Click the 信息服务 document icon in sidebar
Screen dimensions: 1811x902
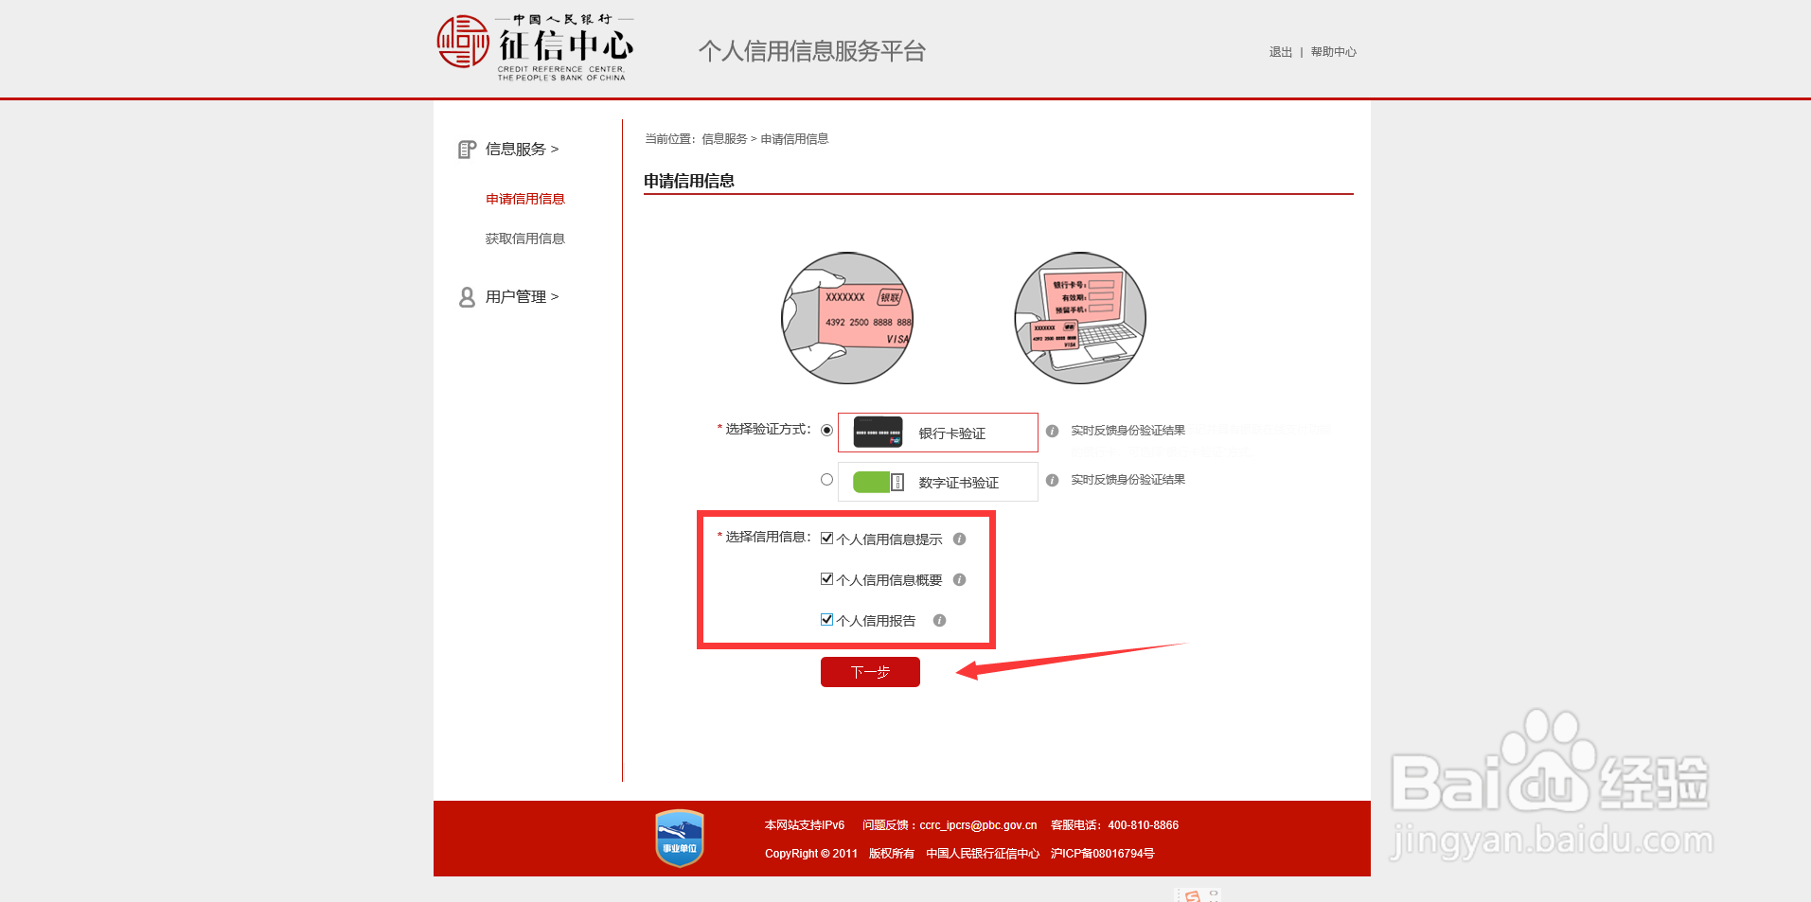pyautogui.click(x=466, y=149)
